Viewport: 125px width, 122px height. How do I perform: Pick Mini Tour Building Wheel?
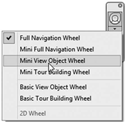click(55, 72)
